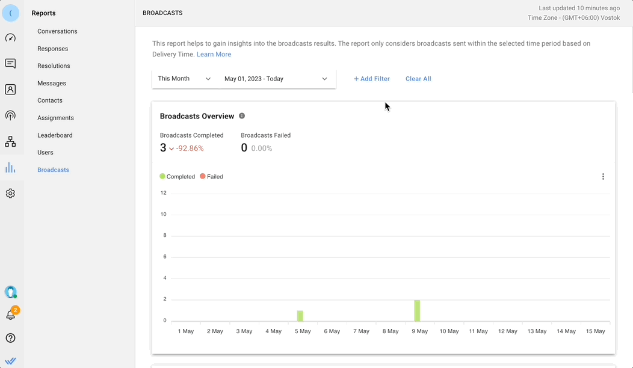Toggle the Completed series in chart legend
The image size is (633, 368).
point(178,177)
